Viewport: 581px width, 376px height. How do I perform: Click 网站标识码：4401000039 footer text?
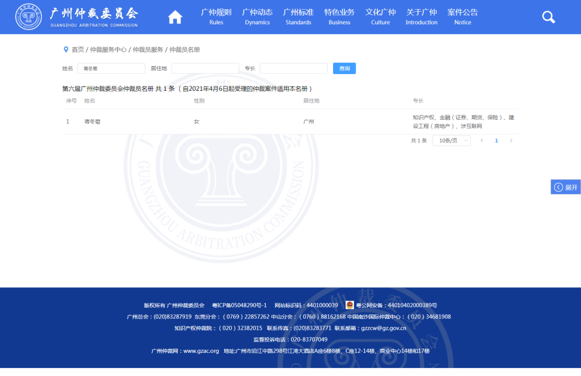tap(306, 305)
